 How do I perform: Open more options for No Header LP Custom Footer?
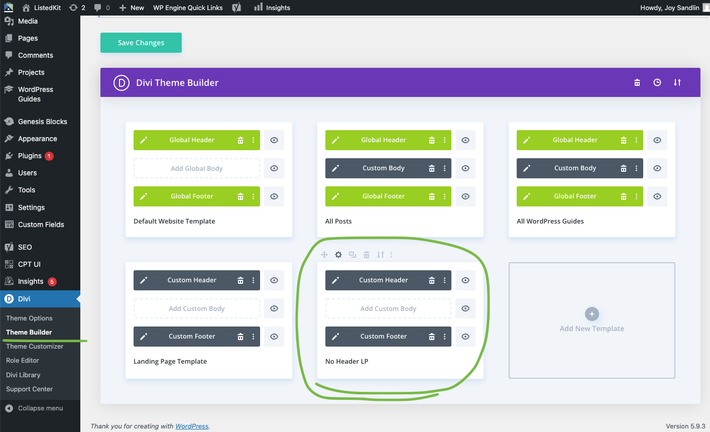[444, 337]
